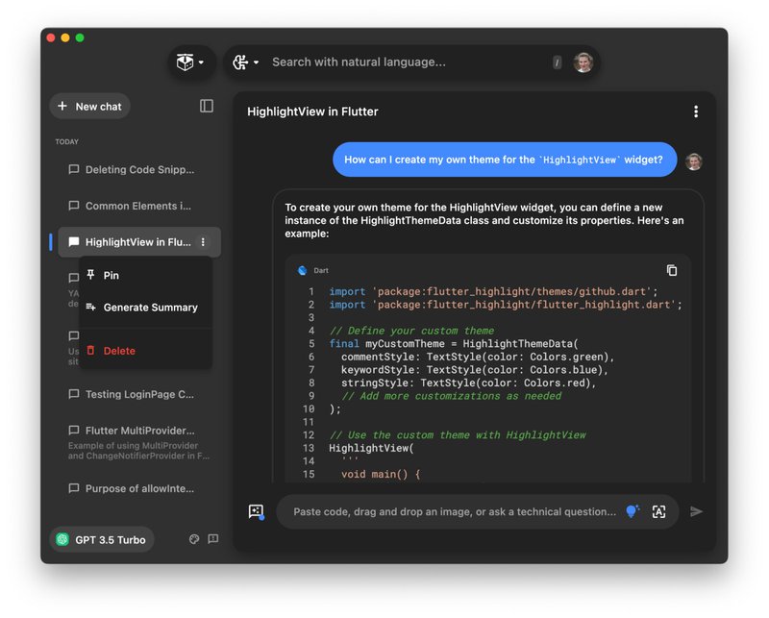Image resolution: width=769 pixels, height=618 pixels.
Task: Open the feedback icon in sidebar footer
Action: [213, 539]
